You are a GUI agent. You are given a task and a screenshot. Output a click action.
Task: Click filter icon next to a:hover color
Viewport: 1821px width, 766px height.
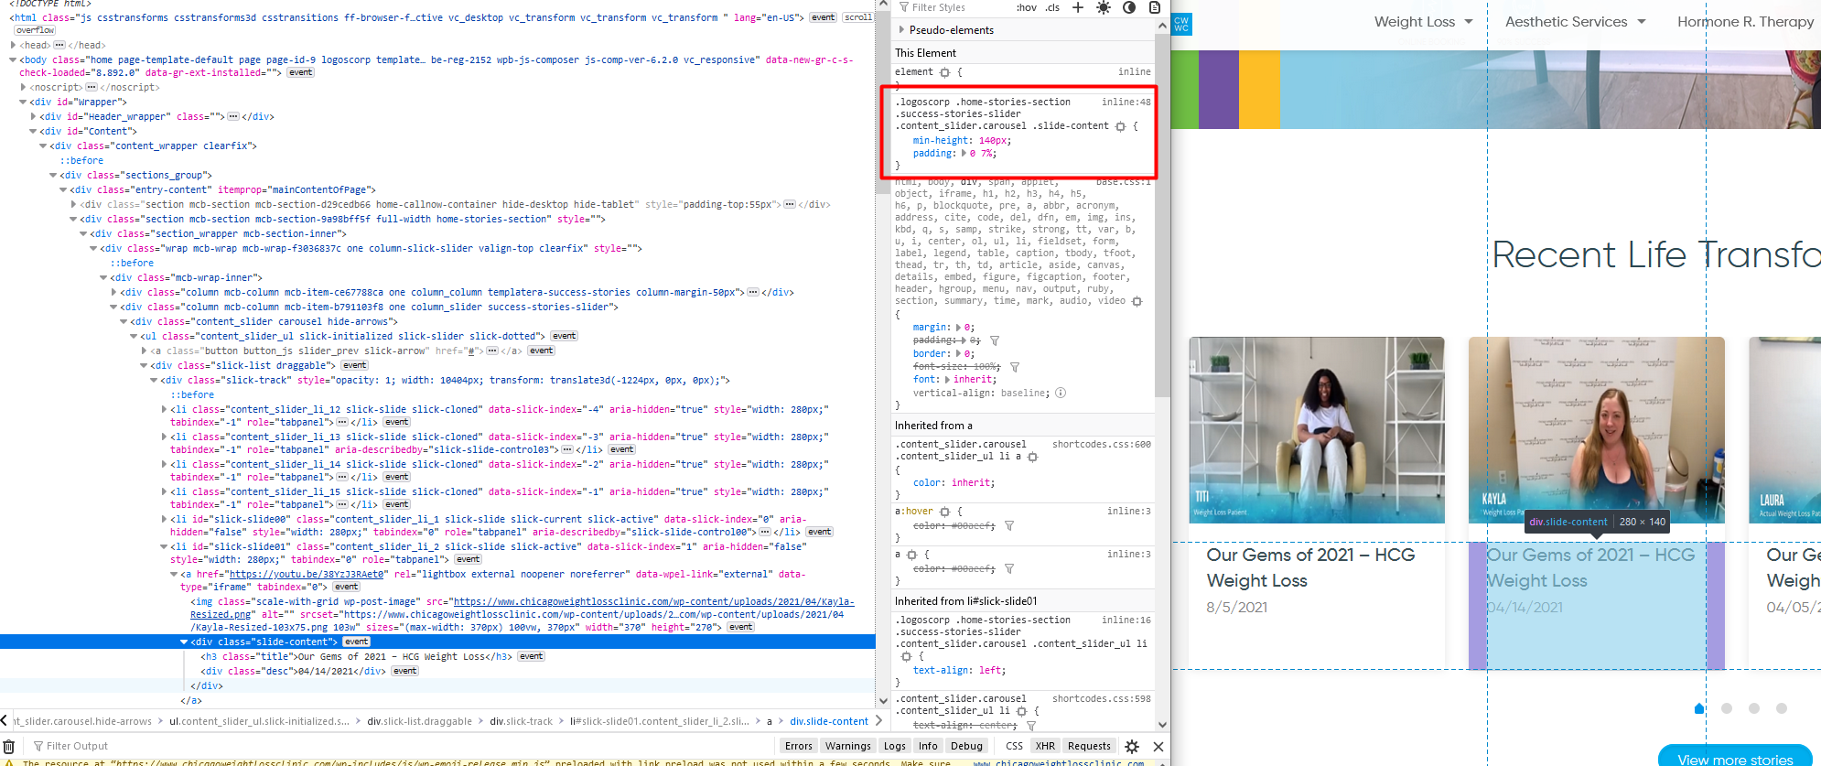click(x=1009, y=526)
